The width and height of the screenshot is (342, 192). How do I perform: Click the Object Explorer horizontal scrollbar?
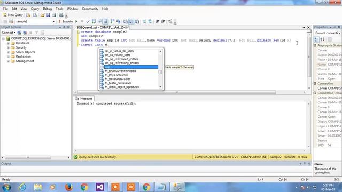pos(28,157)
